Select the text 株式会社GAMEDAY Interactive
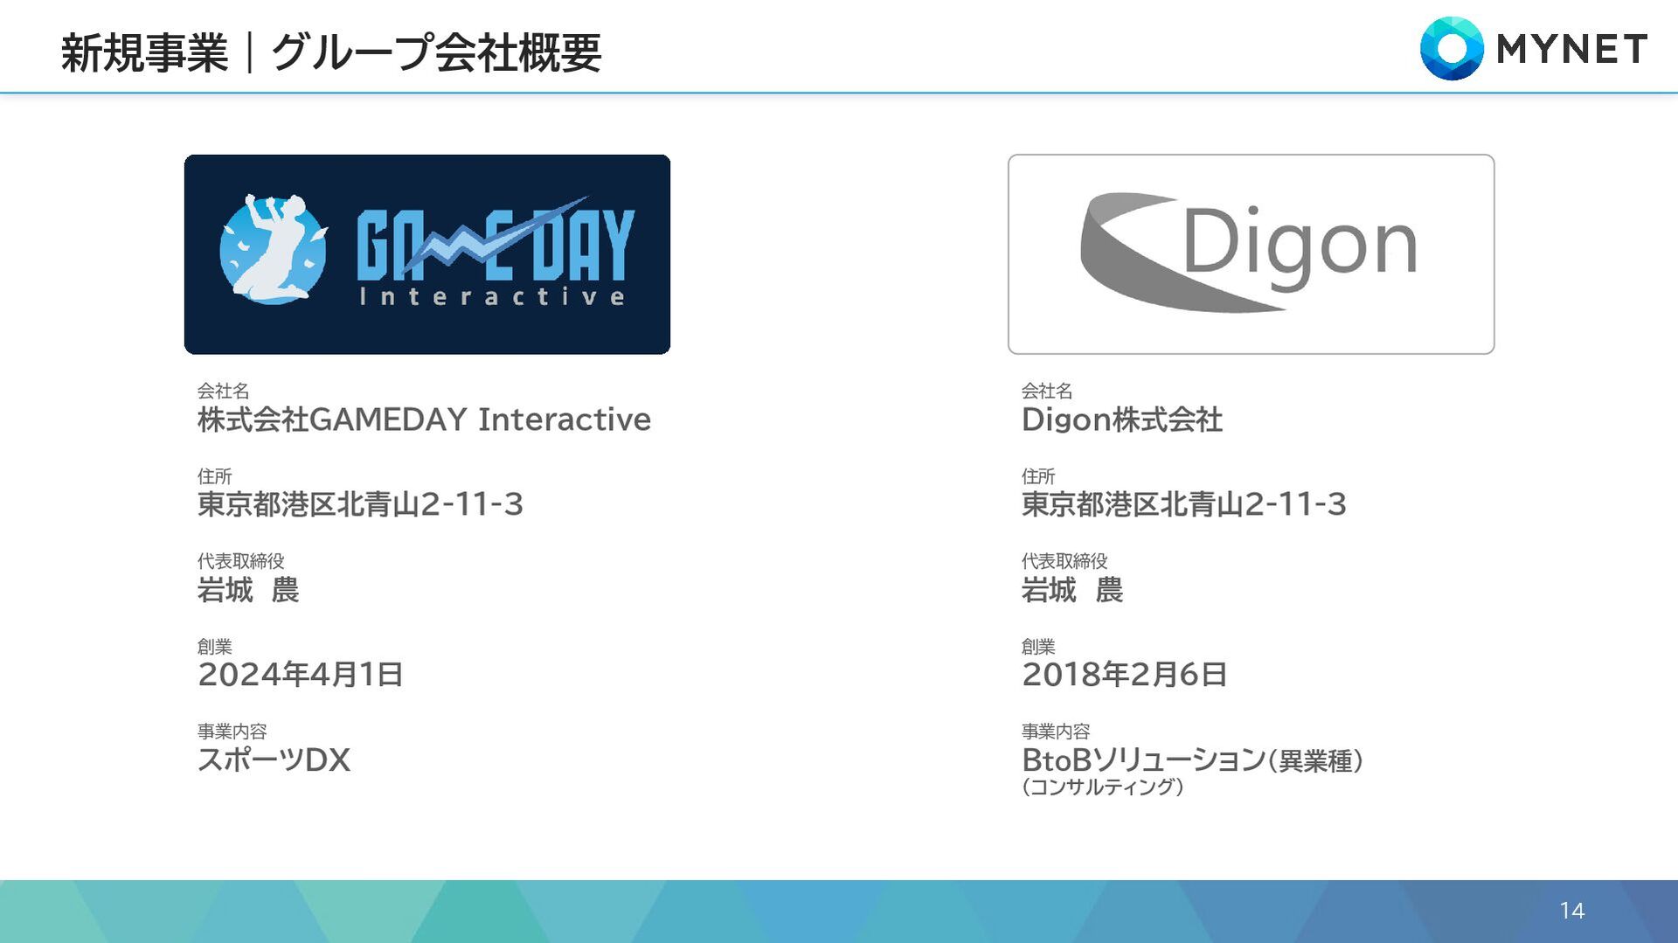Screen dimensions: 1678x943 pos(424,419)
